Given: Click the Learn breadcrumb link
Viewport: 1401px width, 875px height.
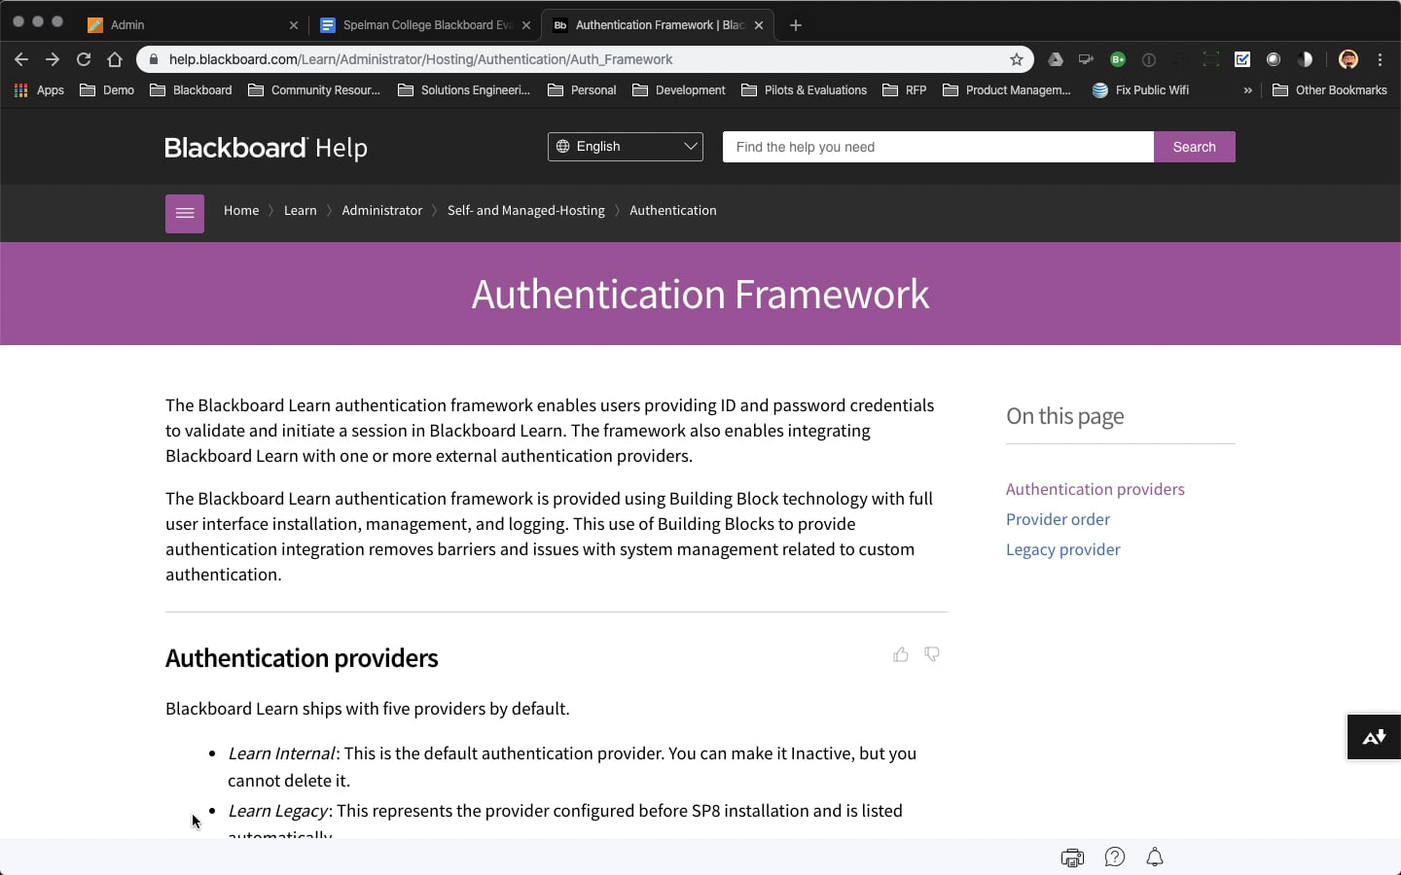Looking at the screenshot, I should 301,210.
